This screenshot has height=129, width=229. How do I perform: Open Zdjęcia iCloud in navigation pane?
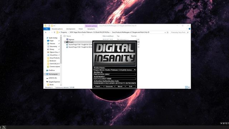click(x=54, y=52)
